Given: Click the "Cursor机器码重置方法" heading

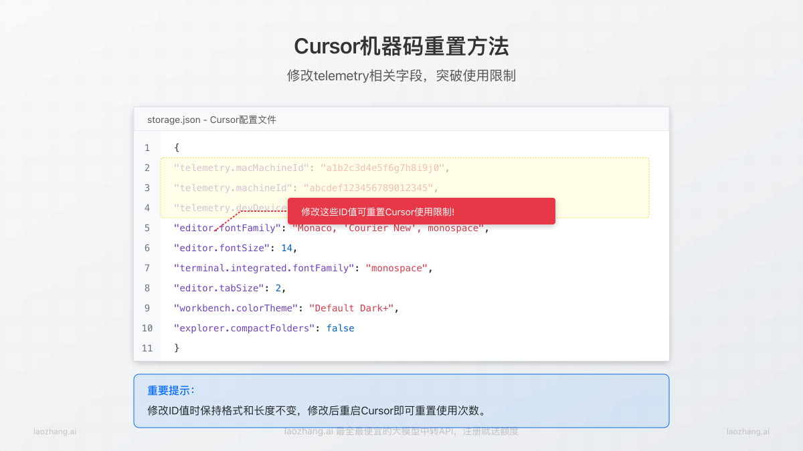Looking at the screenshot, I should pyautogui.click(x=401, y=46).
